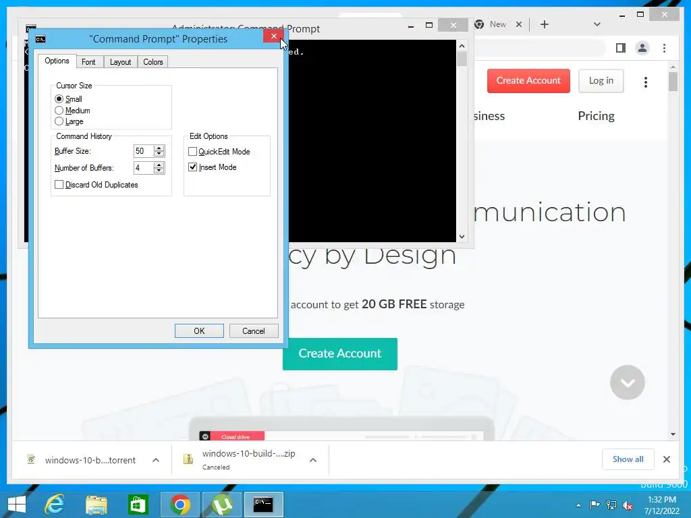
Task: Click the torrent file icon in downloads bar
Action: pyautogui.click(x=31, y=460)
